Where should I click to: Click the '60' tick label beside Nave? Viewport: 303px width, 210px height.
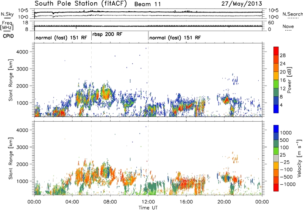(271, 23)
